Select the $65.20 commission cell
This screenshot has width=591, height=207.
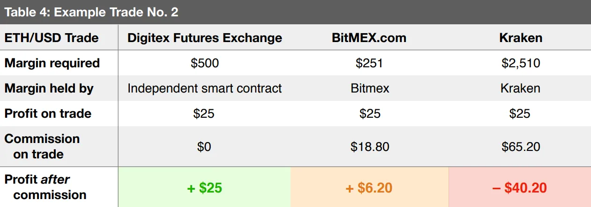[521, 147]
